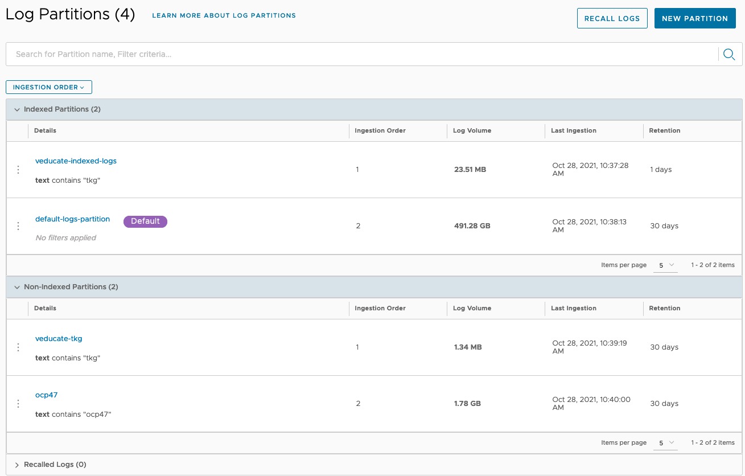Click the 1 days retention value
The image size is (745, 476).
click(x=661, y=170)
